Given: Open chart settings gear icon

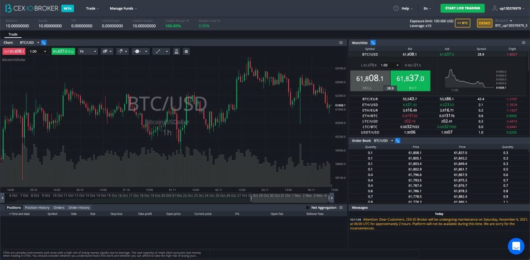Looking at the screenshot, I should point(186,51).
